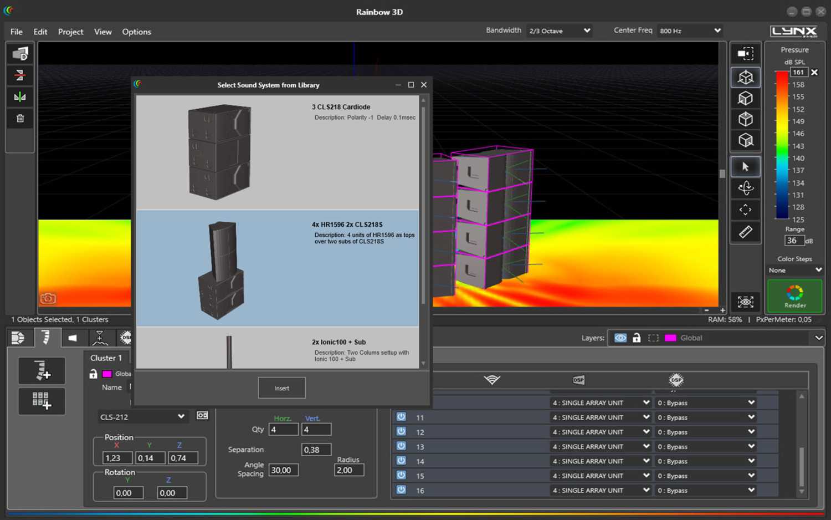This screenshot has height=520, width=831.
Task: Activate the 3D orbit rotation tool
Action: [745, 188]
